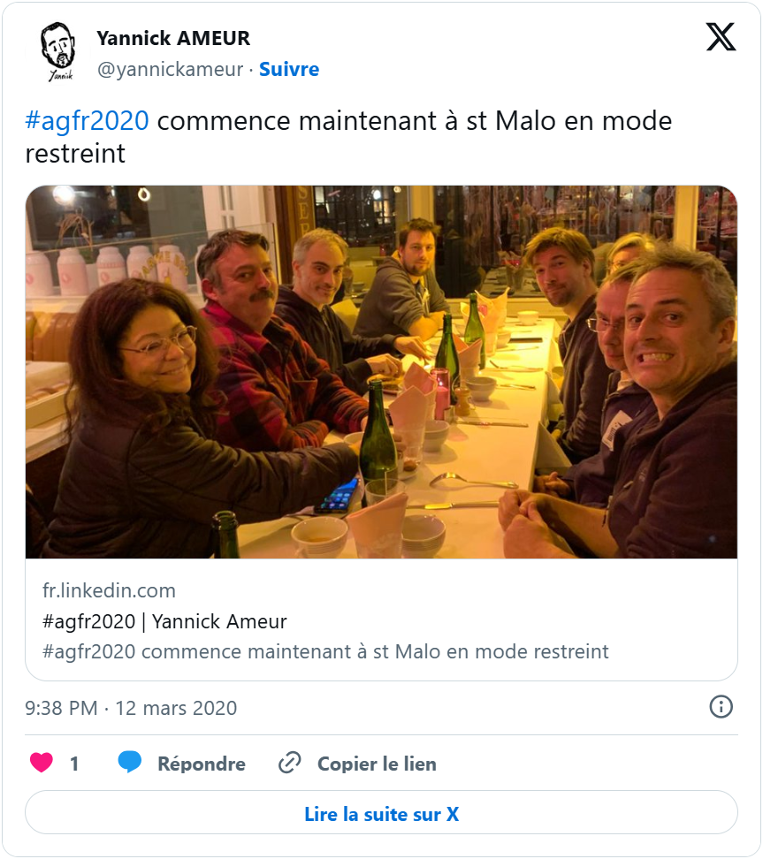Open the Yannick AMEUR display name
The height and width of the screenshot is (859, 763).
click(173, 38)
